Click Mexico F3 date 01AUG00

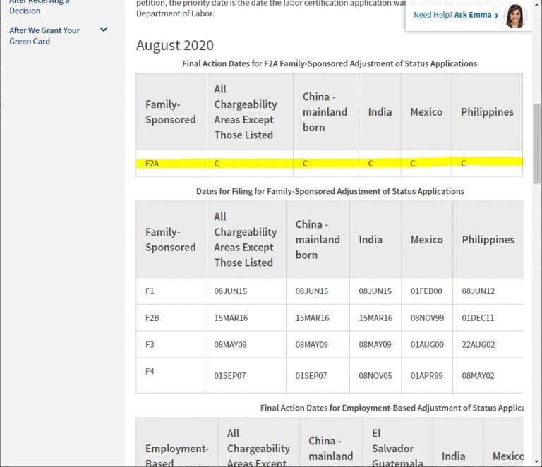[427, 344]
